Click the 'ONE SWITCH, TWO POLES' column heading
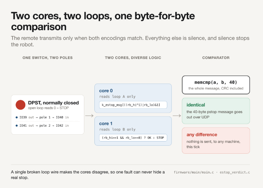 pos(48,58)
